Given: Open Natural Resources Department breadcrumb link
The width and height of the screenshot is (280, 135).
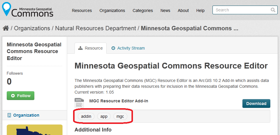Looking at the screenshot, I should click(x=96, y=28).
